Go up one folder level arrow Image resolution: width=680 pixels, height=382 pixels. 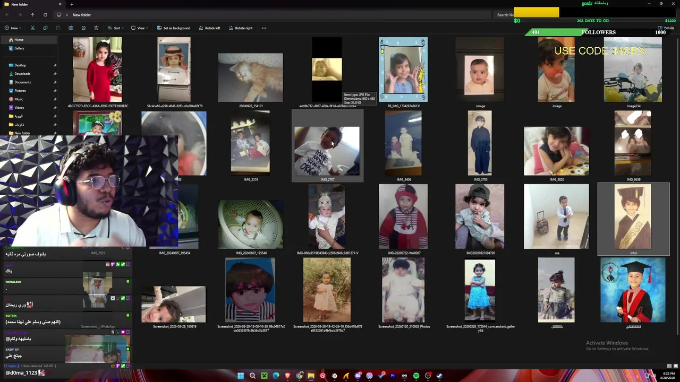pos(32,15)
